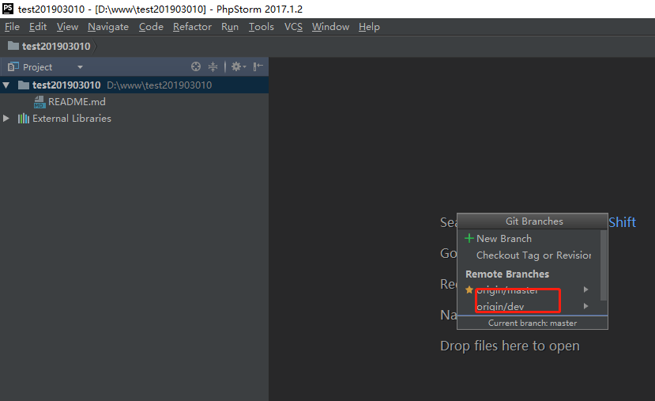655x401 pixels.
Task: Open Project panel settings gear
Action: pyautogui.click(x=239, y=66)
